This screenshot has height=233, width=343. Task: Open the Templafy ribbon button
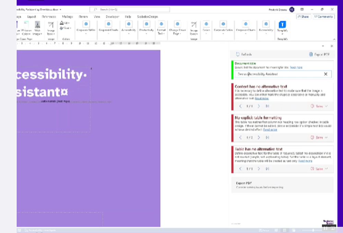coord(282,28)
